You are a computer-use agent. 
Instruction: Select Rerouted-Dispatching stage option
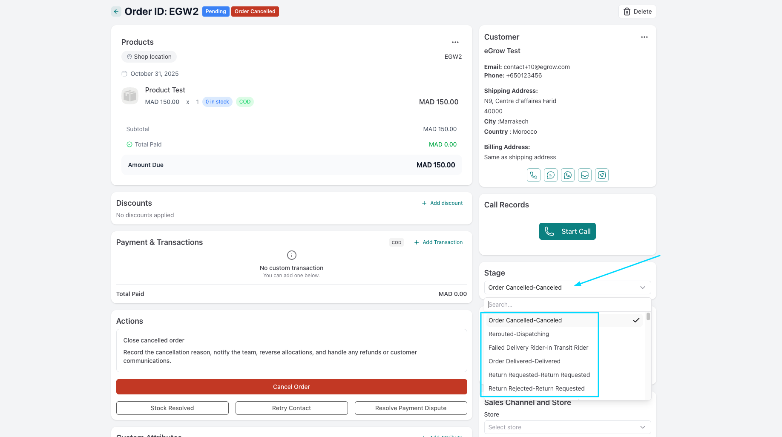click(518, 334)
